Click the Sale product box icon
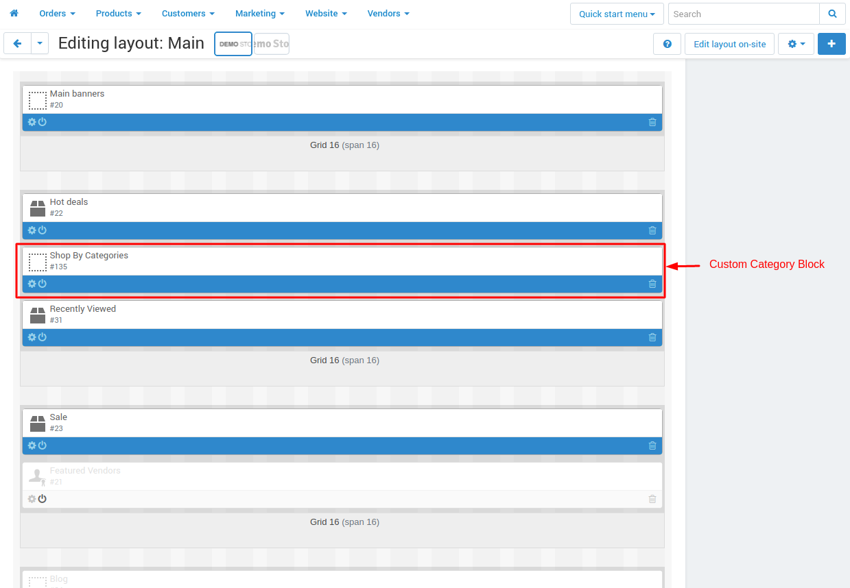 click(x=38, y=424)
